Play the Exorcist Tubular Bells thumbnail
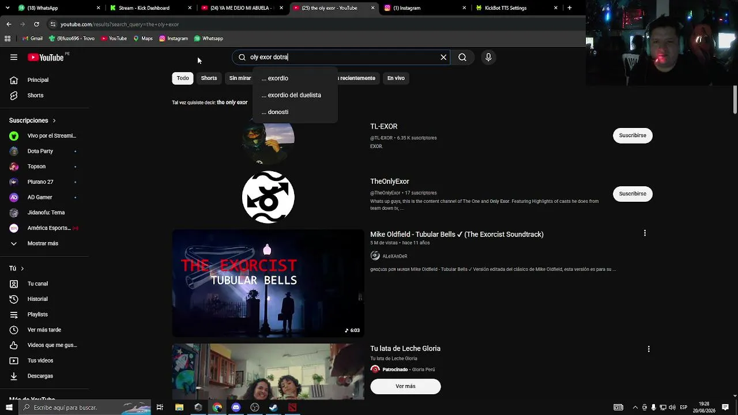 [x=268, y=283]
